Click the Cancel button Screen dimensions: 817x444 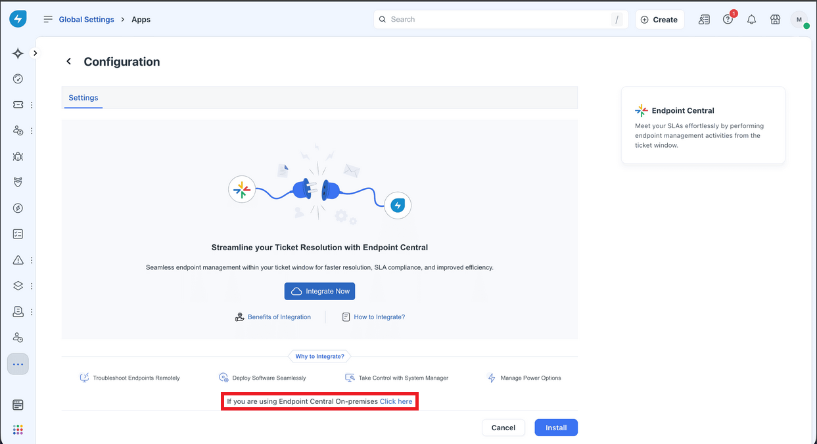click(x=503, y=428)
